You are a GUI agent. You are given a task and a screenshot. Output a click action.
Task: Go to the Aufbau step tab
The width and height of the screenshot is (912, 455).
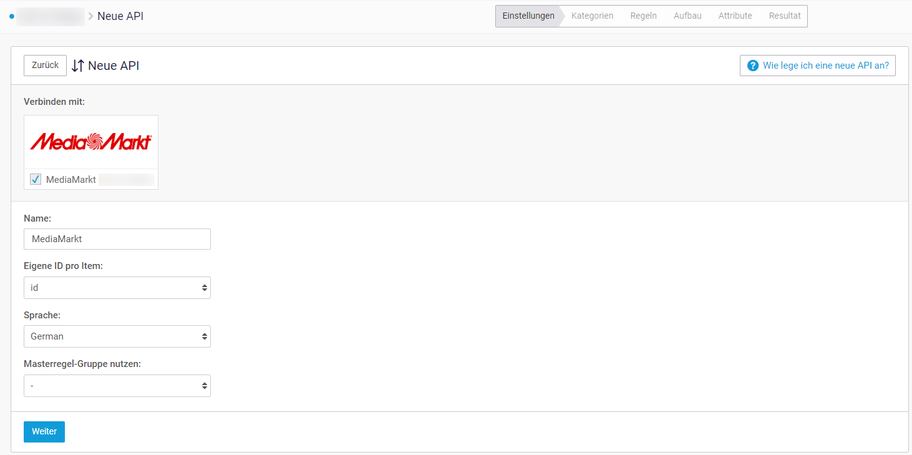point(687,16)
